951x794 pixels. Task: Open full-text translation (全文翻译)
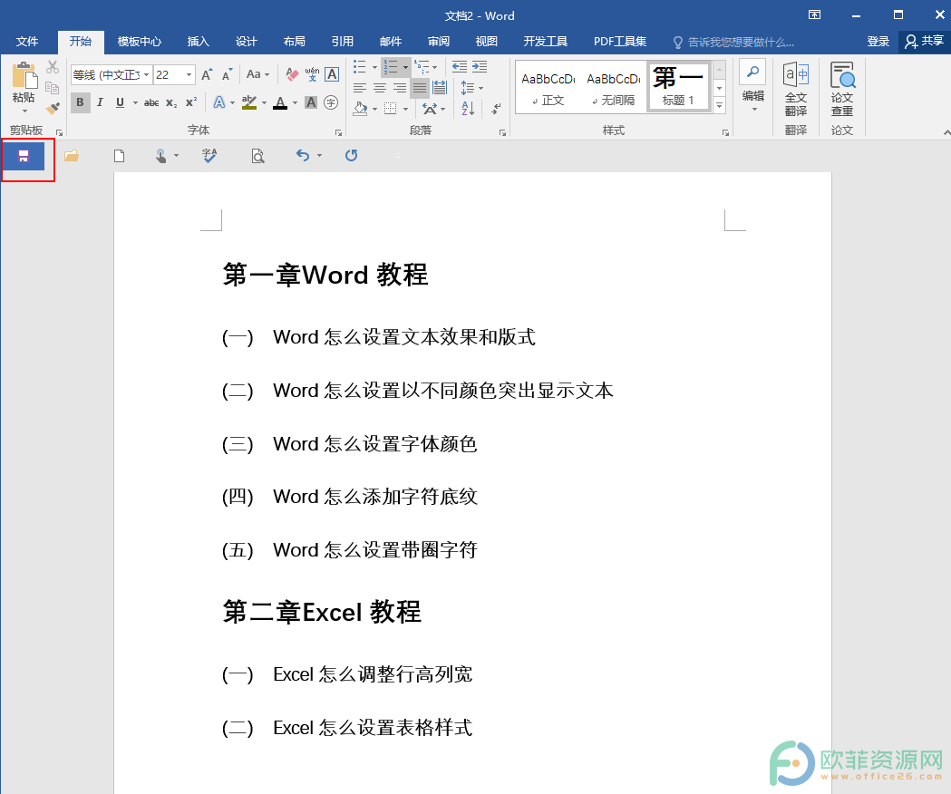tap(796, 89)
